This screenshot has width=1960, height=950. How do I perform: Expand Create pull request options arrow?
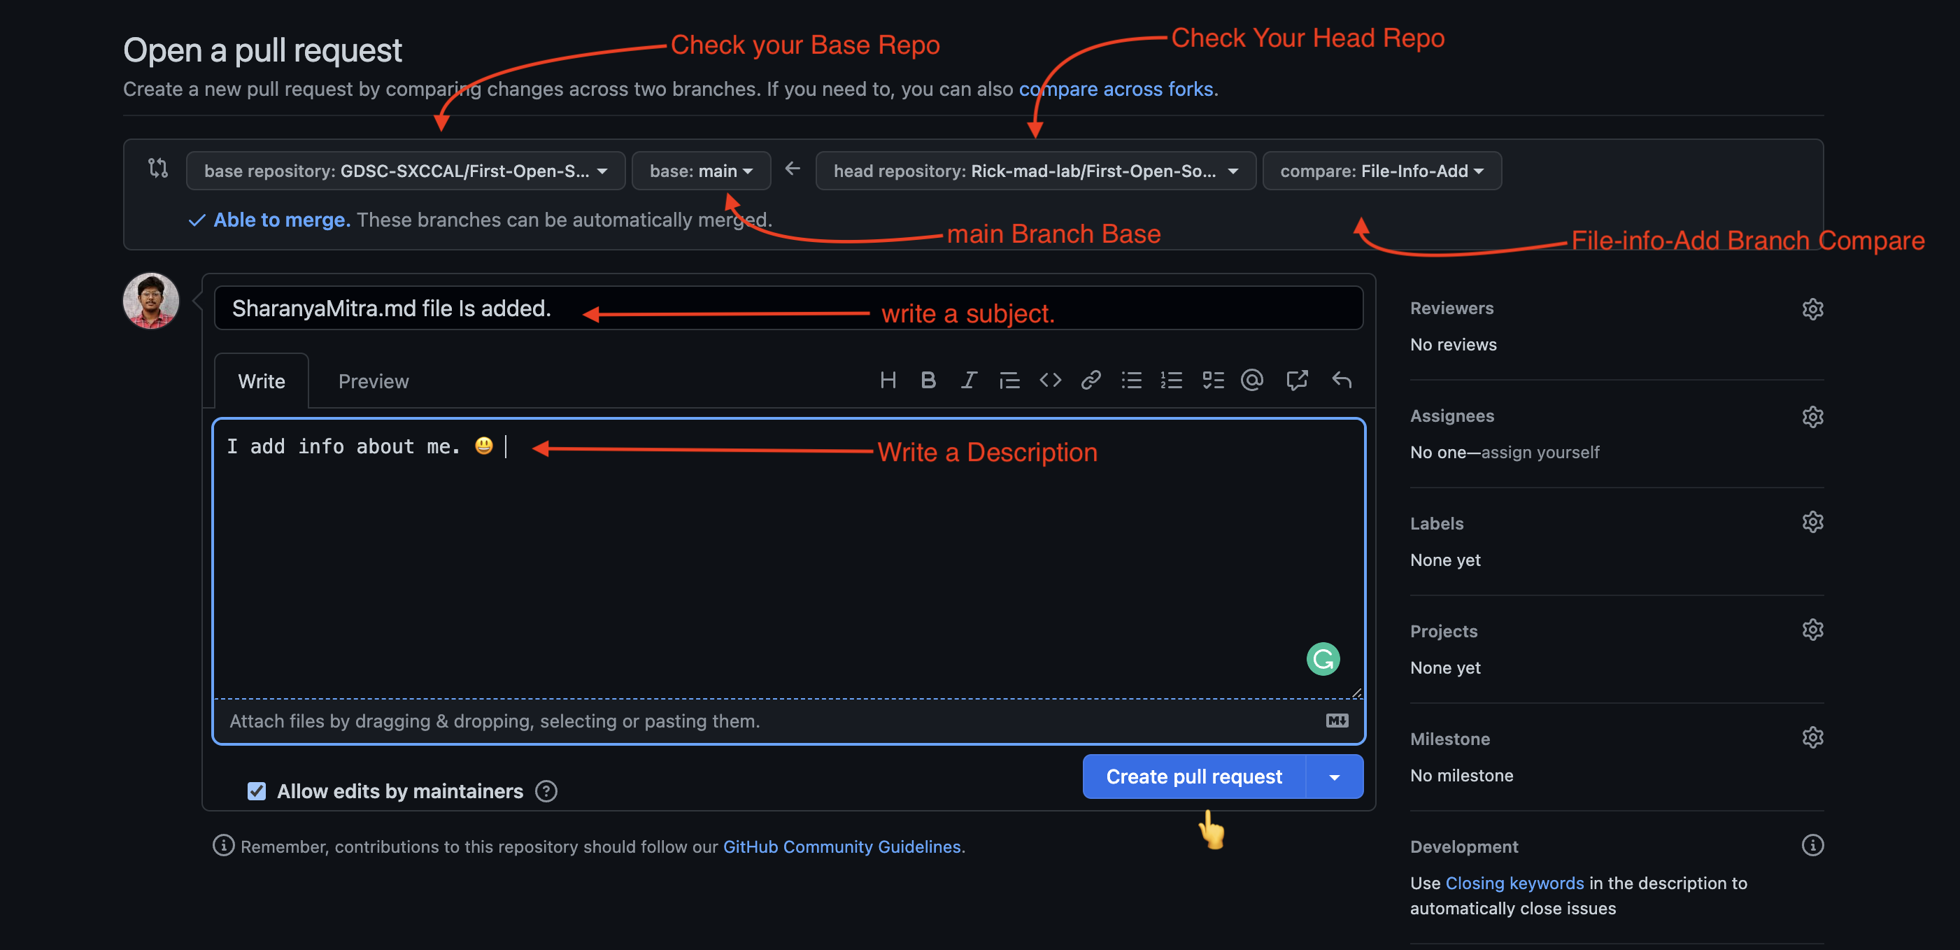coord(1334,777)
